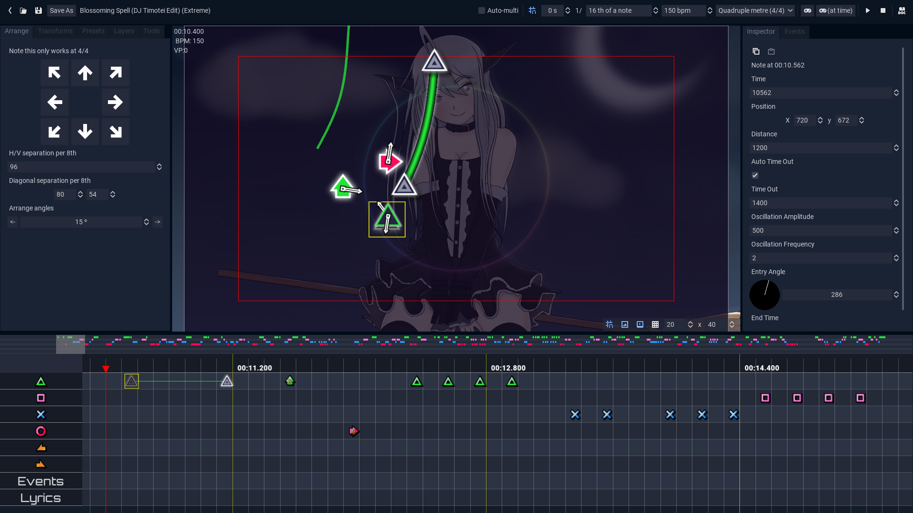Viewport: 913px width, 513px height.
Task: Open Presets tab
Action: tap(93, 31)
